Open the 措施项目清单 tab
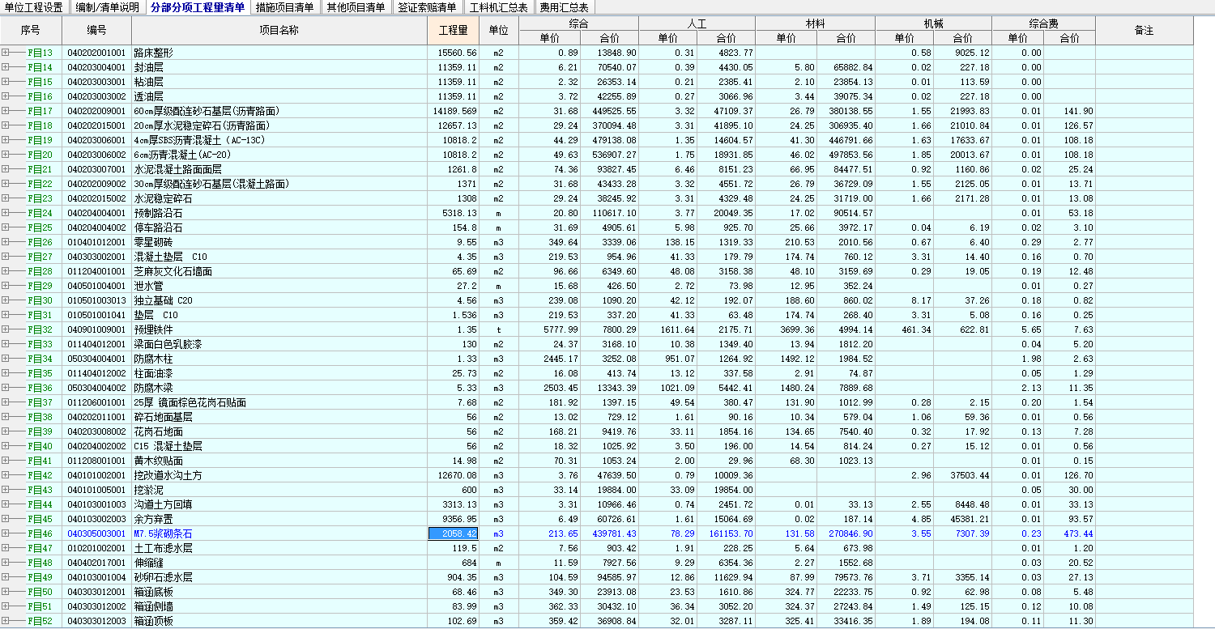 point(284,8)
